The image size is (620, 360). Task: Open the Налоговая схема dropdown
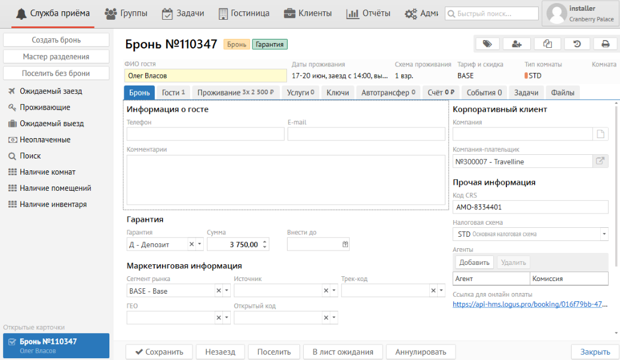[604, 234]
